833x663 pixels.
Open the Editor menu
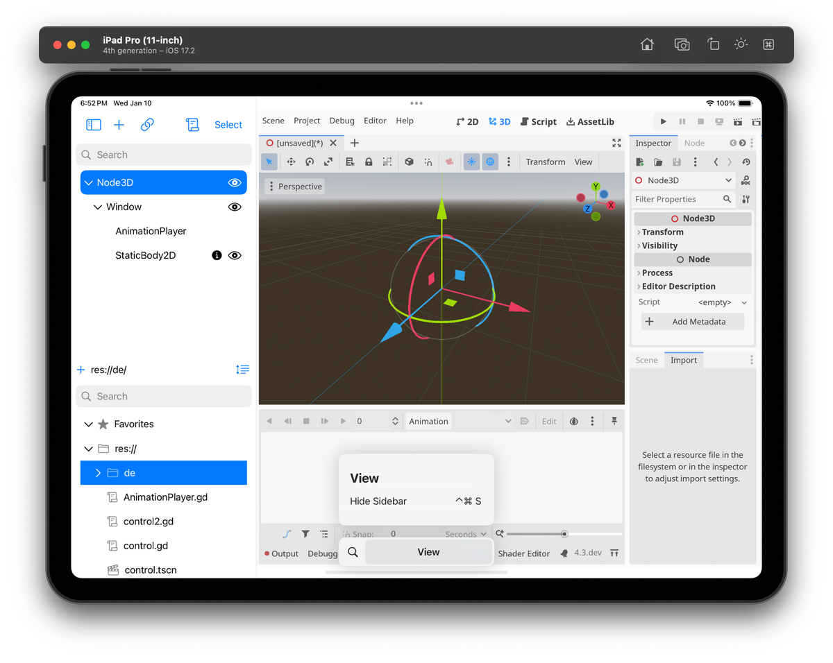(x=375, y=120)
